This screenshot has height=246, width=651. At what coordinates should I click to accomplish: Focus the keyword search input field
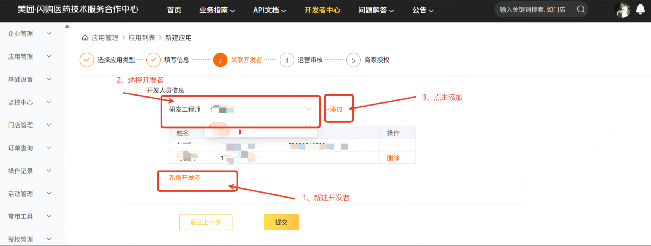533,10
